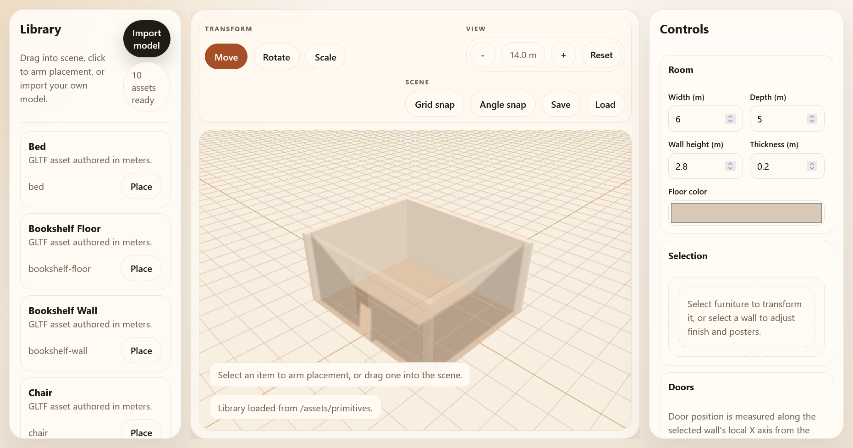Click the zoom out minus button

pyautogui.click(x=482, y=55)
